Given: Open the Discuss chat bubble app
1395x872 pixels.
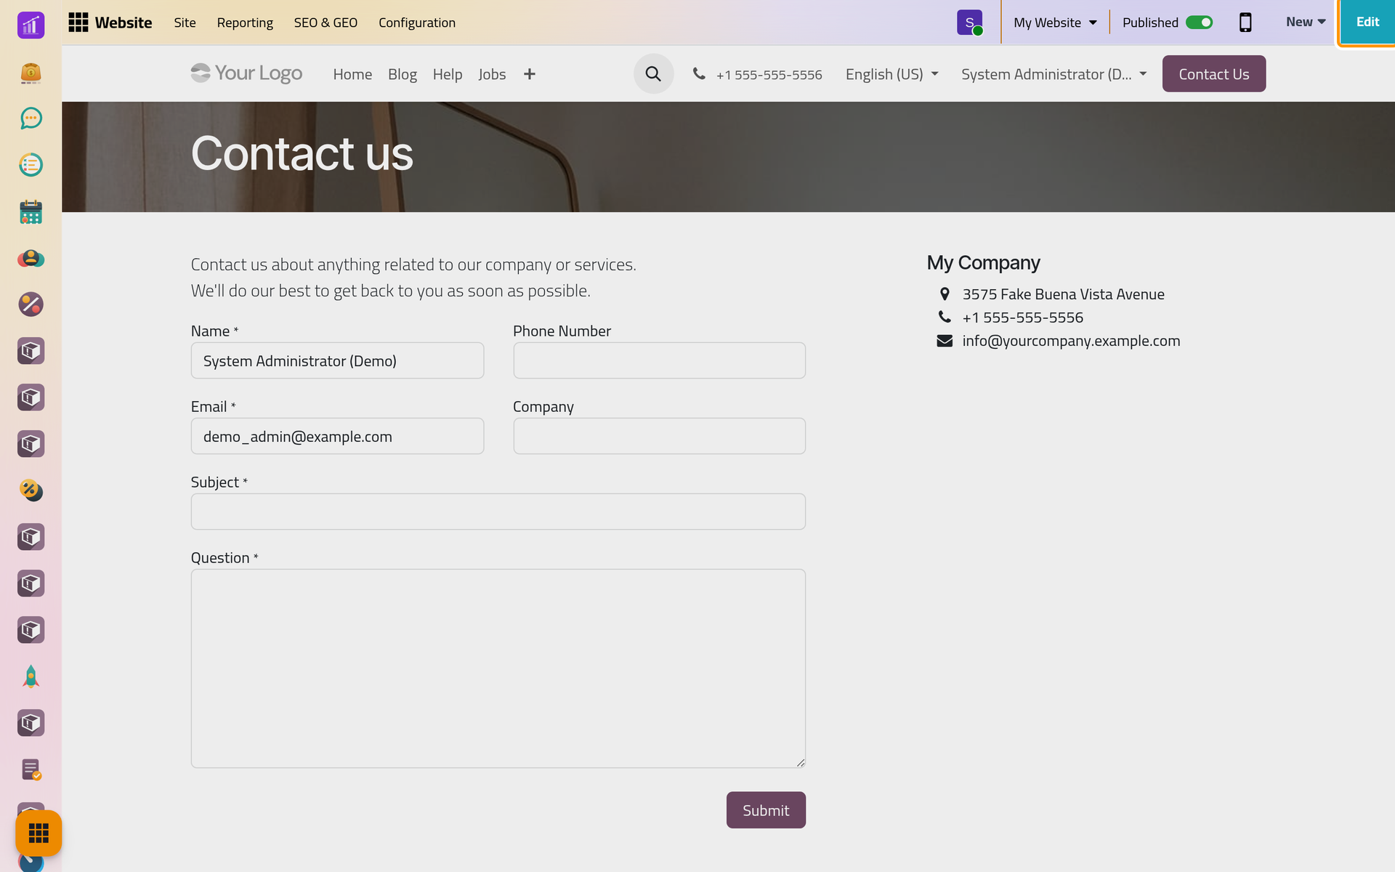Looking at the screenshot, I should (31, 118).
